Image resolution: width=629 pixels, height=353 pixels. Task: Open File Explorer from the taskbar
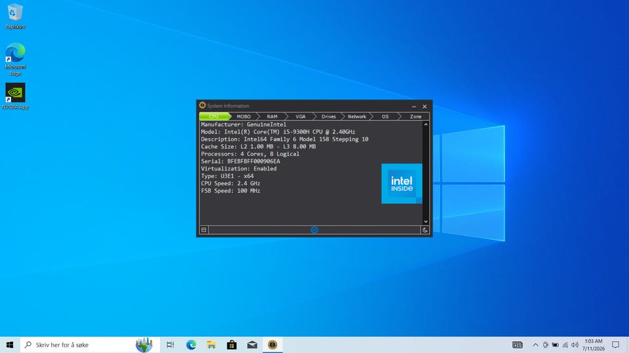[212, 345]
